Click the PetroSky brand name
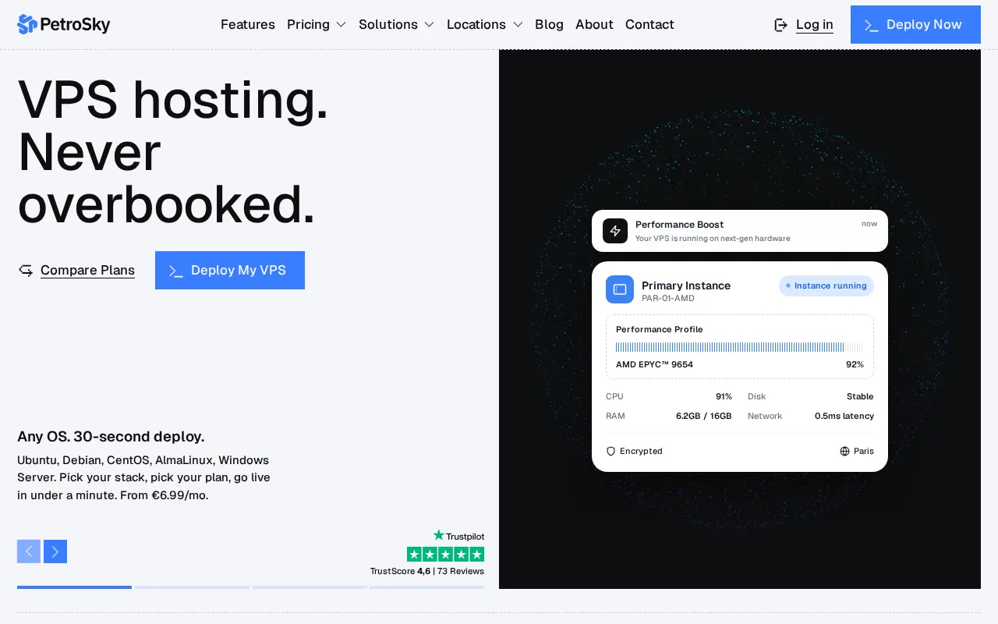The image size is (998, 624). (x=75, y=25)
